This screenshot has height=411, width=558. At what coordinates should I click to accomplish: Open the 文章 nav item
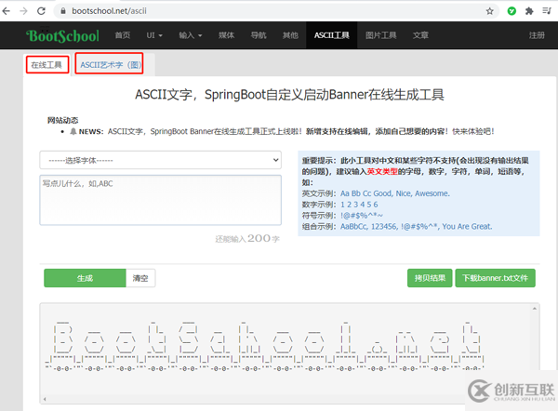pos(420,35)
